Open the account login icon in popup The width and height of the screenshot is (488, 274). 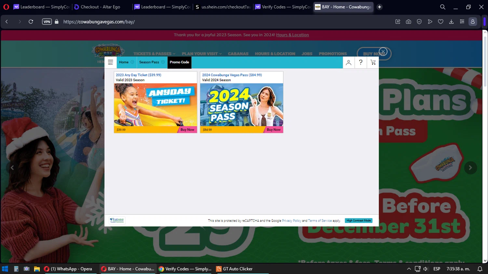point(348,62)
